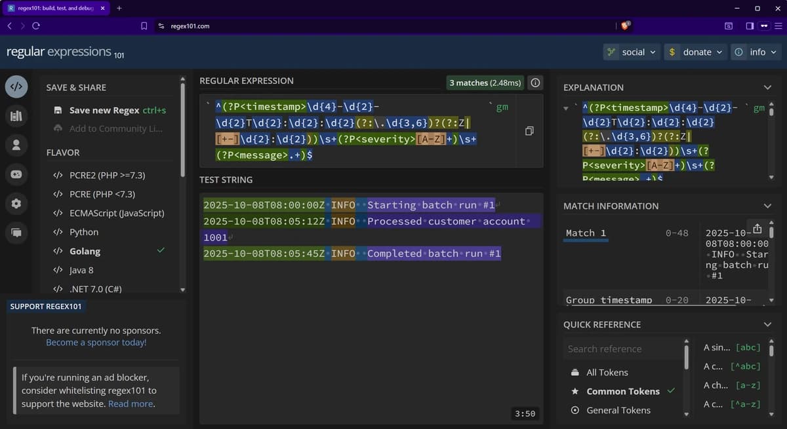Toggle the browser sidebar panel icon

tap(750, 26)
